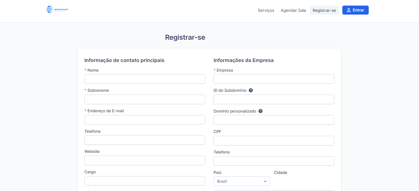Click help icon beside Domínio personalizado
The width and height of the screenshot is (419, 191).
click(x=260, y=111)
